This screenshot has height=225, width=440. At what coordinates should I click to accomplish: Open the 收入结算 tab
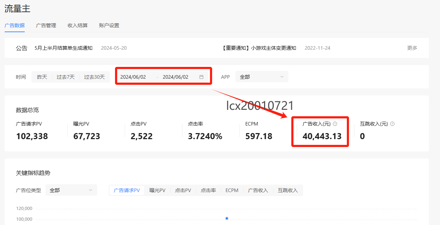coord(78,25)
